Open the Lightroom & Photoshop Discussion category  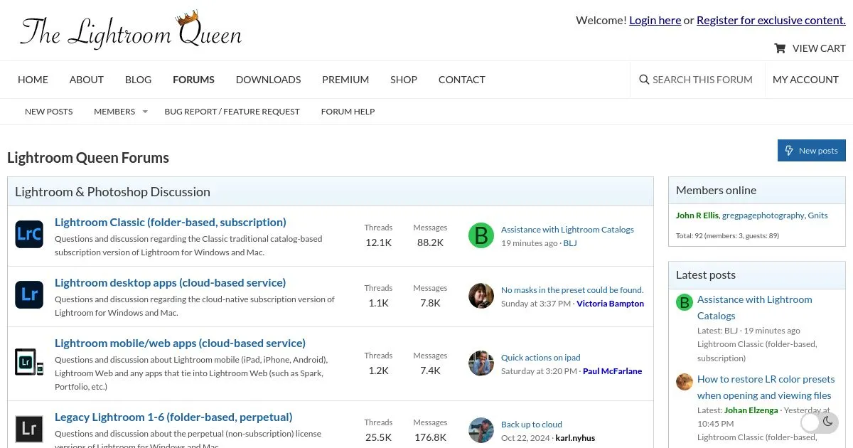pos(112,191)
